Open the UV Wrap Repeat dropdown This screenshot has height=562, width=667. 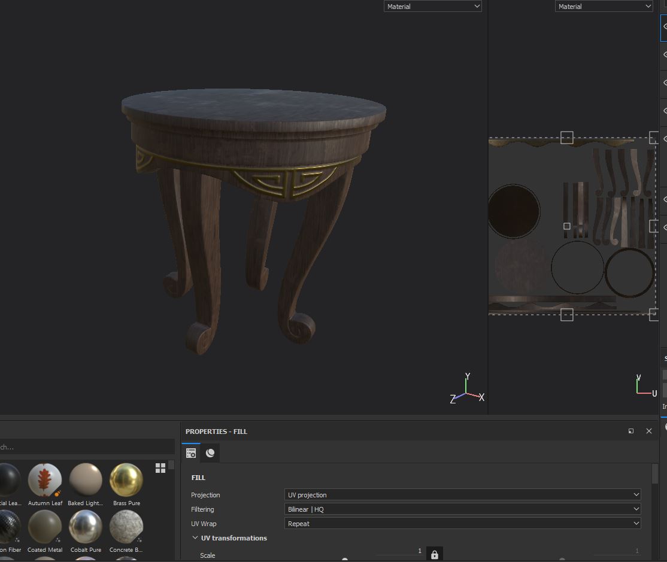pyautogui.click(x=462, y=524)
